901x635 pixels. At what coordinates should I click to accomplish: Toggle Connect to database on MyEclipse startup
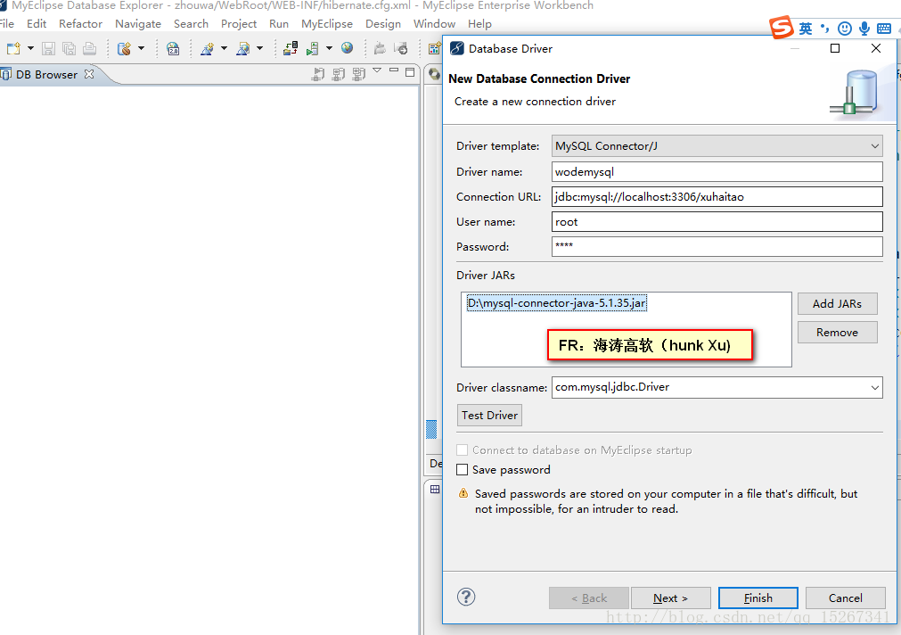462,449
